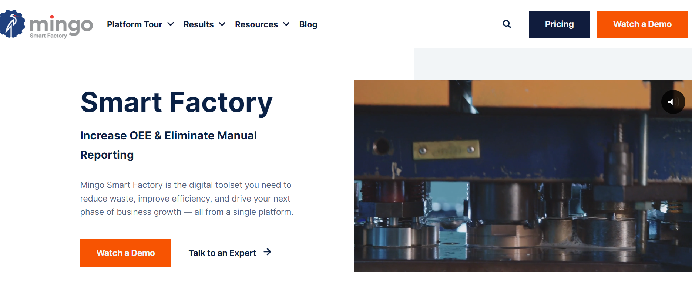
Task: Click the Mingo gear bird logo icon
Action: point(12,24)
